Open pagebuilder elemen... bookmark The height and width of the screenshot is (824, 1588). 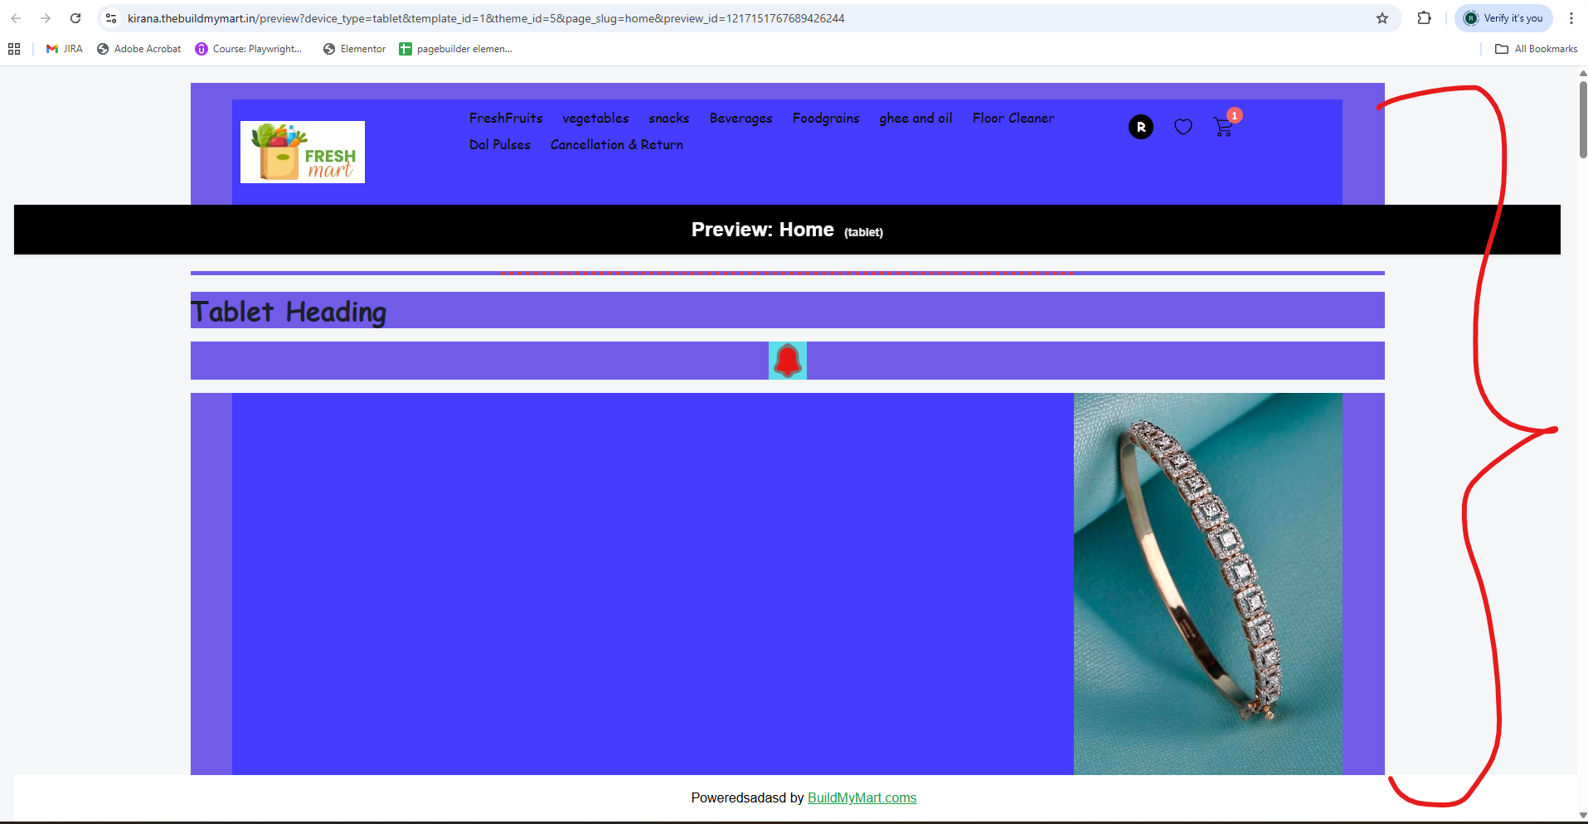(x=455, y=49)
